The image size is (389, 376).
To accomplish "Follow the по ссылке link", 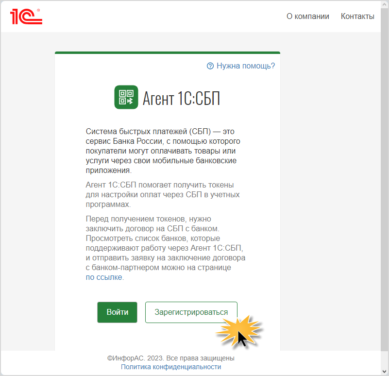I will [104, 277].
